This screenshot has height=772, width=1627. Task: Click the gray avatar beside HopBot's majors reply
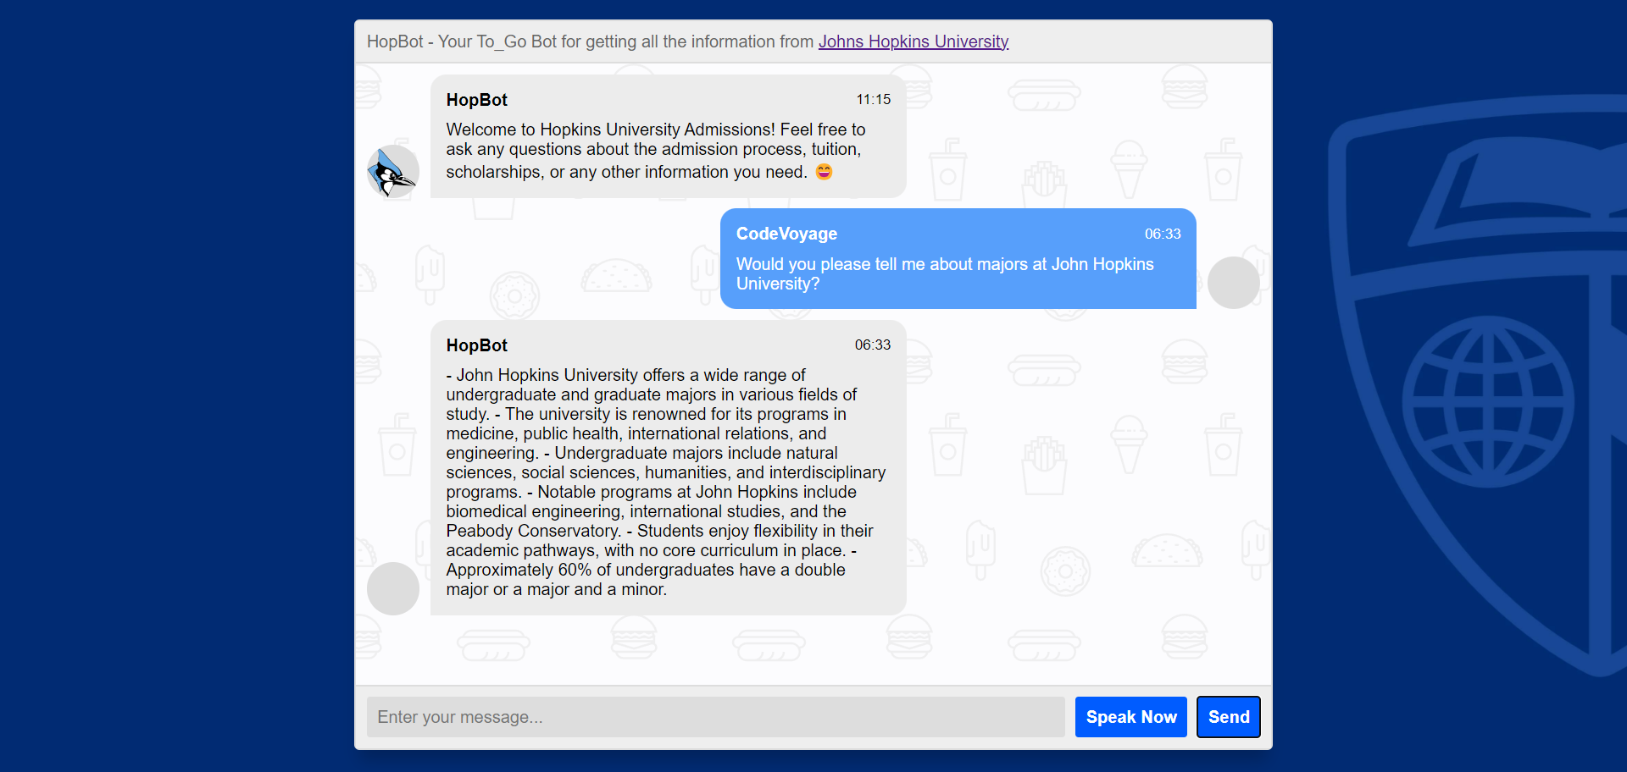tap(393, 588)
